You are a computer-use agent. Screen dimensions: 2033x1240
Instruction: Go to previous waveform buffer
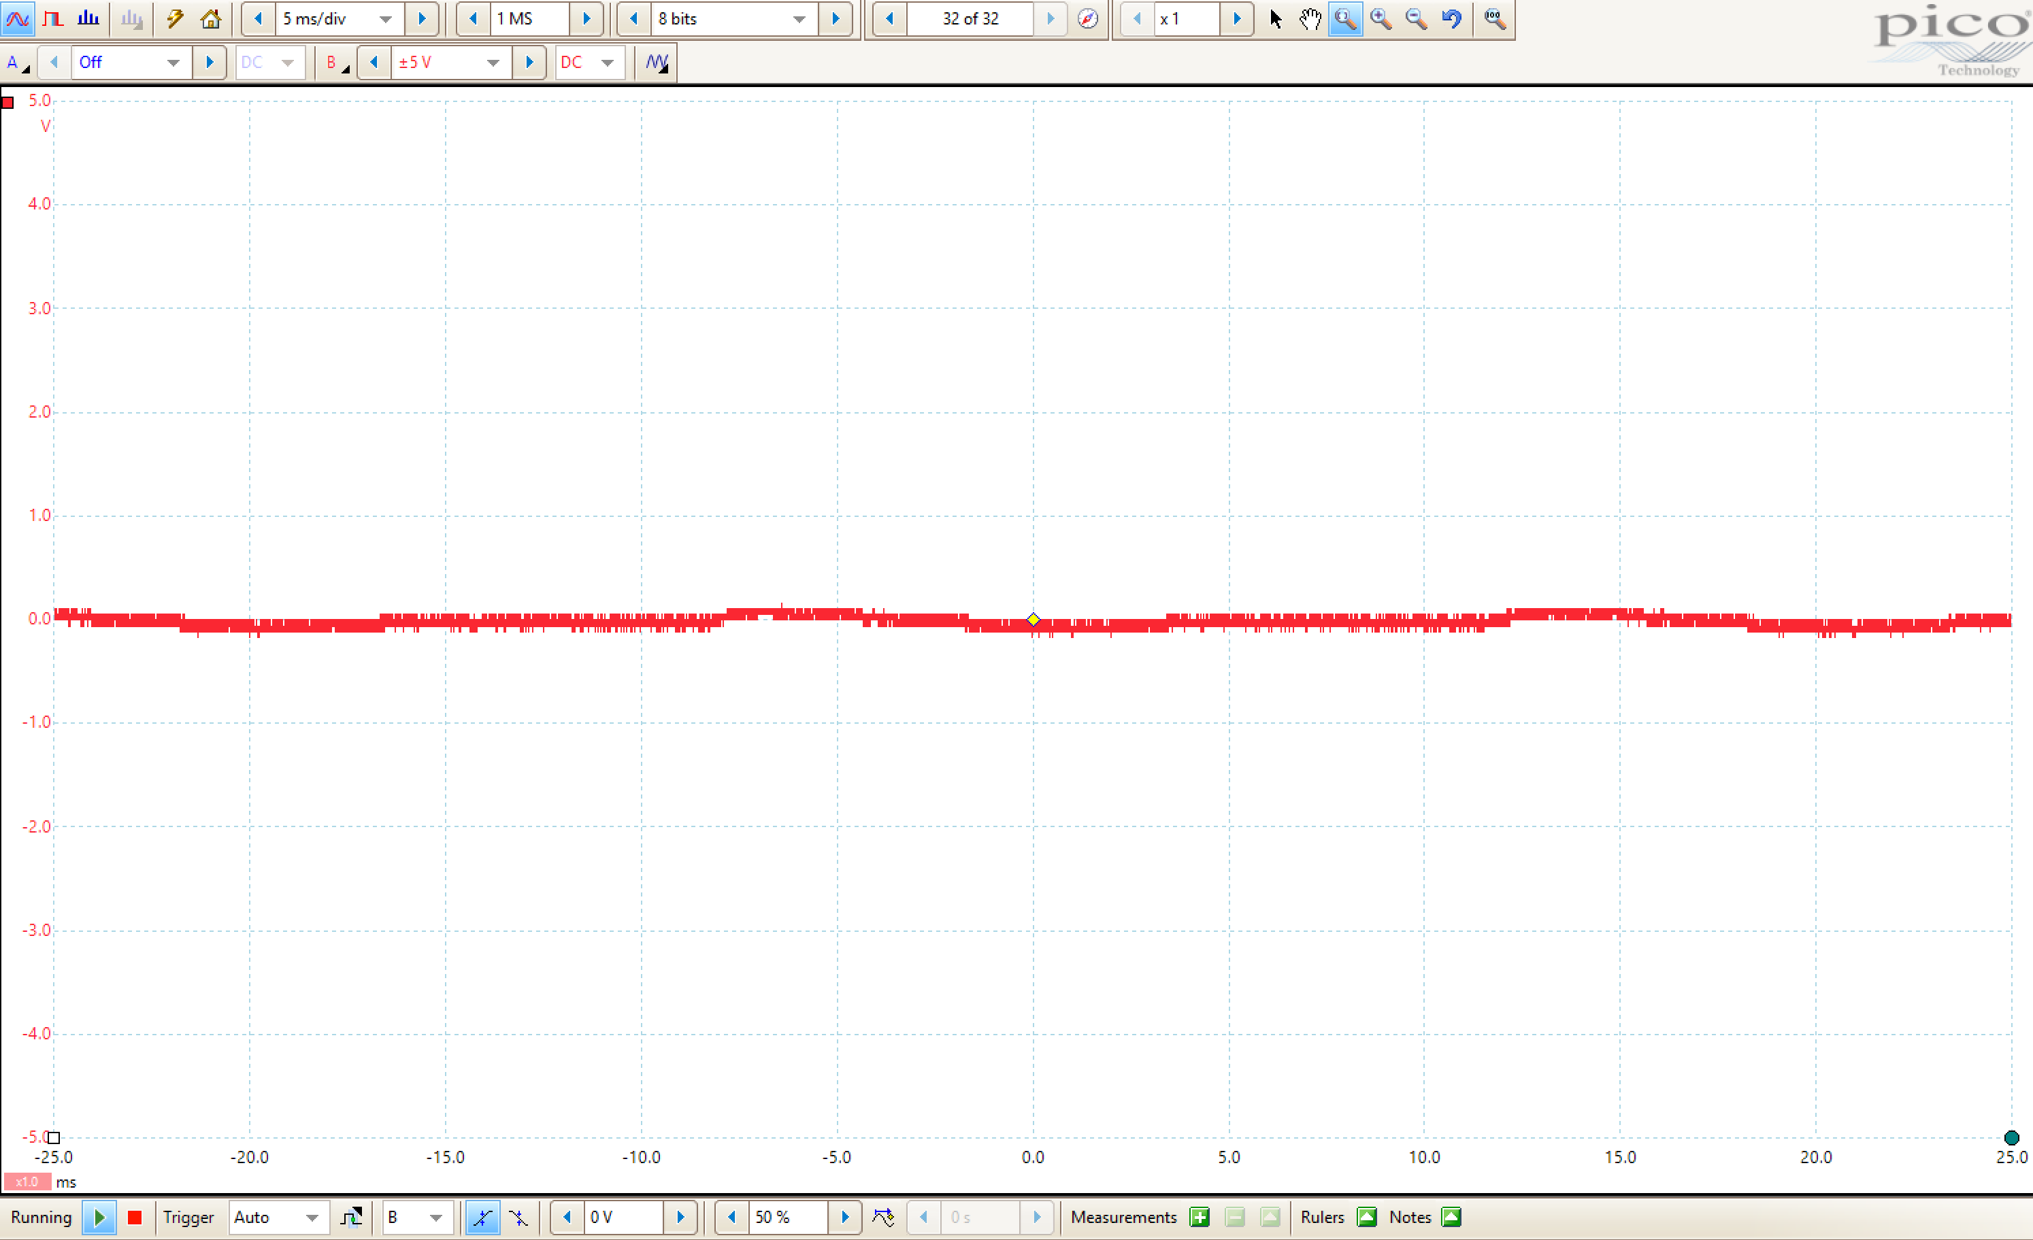[889, 18]
